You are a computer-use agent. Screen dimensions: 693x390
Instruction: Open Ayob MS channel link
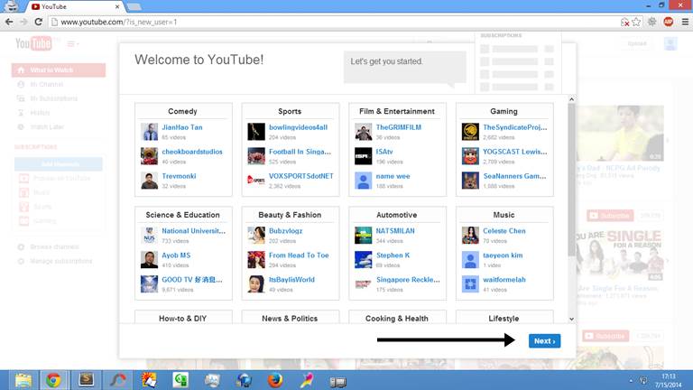pos(176,255)
